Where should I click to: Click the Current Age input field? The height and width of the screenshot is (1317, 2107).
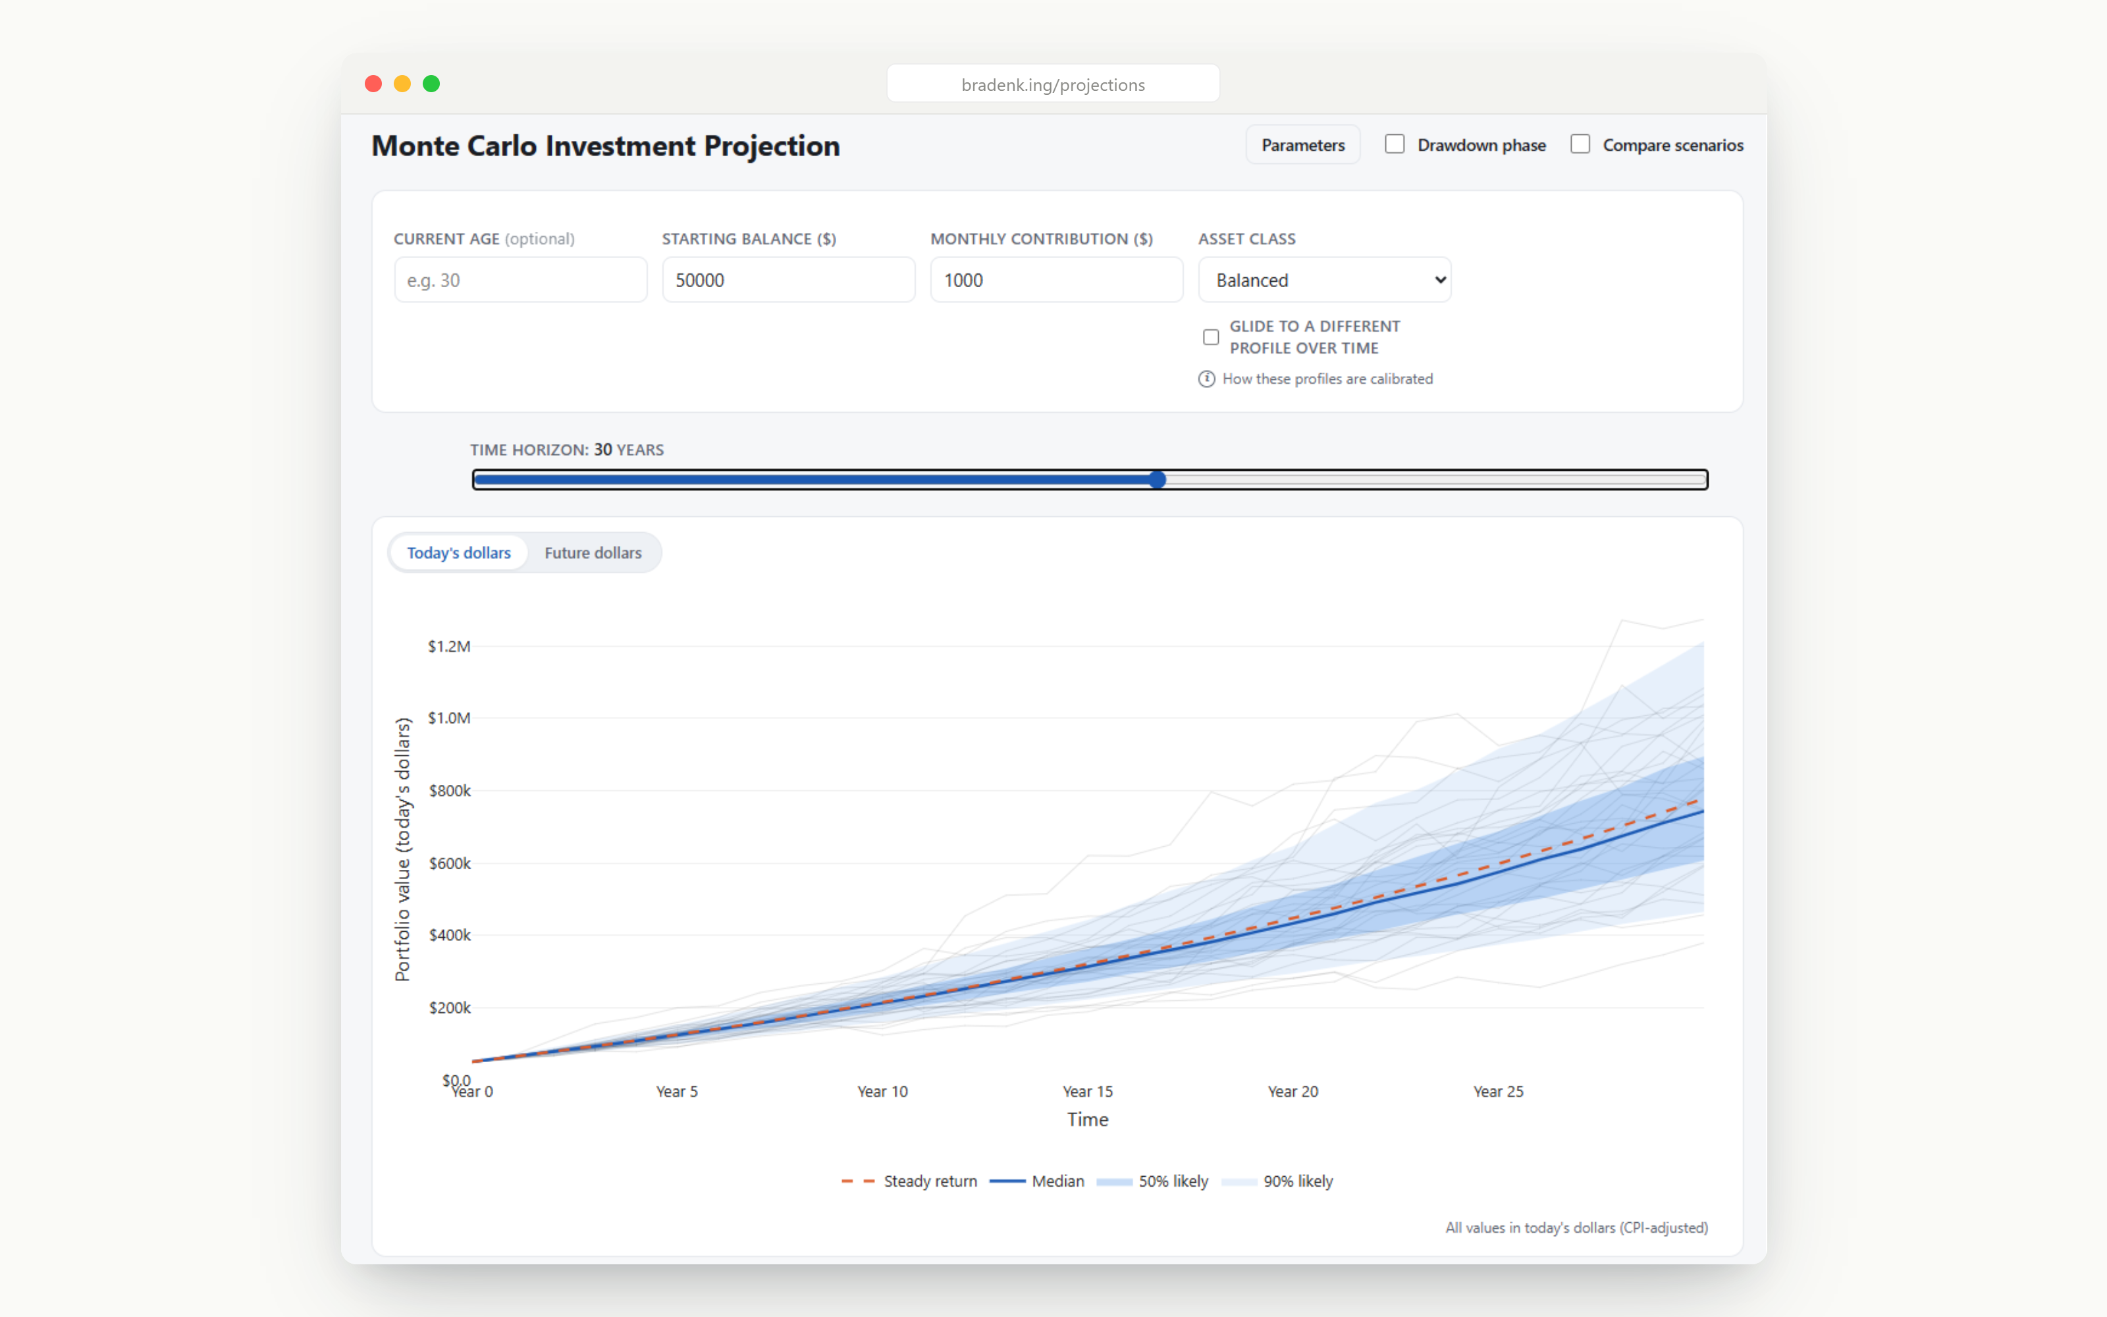coord(521,280)
